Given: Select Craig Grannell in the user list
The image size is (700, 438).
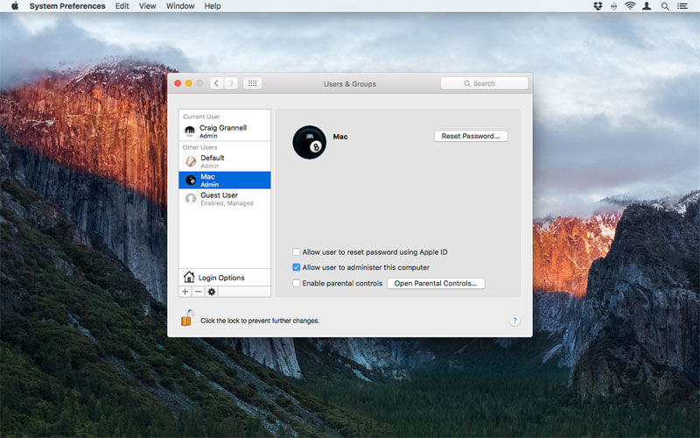Looking at the screenshot, I should point(225,131).
